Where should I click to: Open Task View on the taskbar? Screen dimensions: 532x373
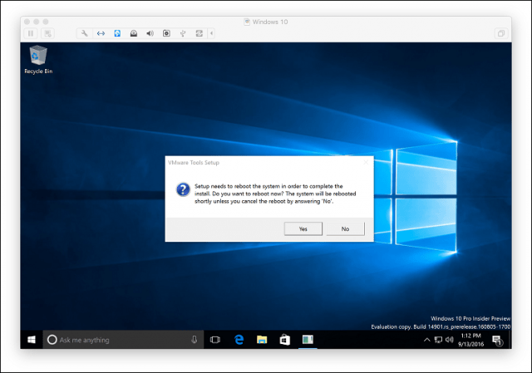coord(215,340)
